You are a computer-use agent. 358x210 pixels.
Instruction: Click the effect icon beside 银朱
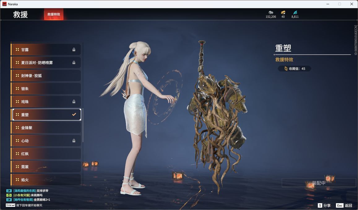(x=17, y=89)
